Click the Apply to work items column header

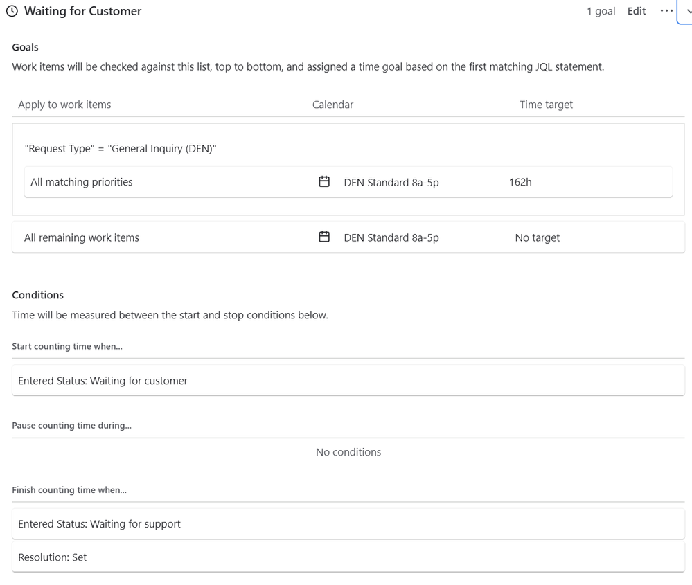point(64,105)
